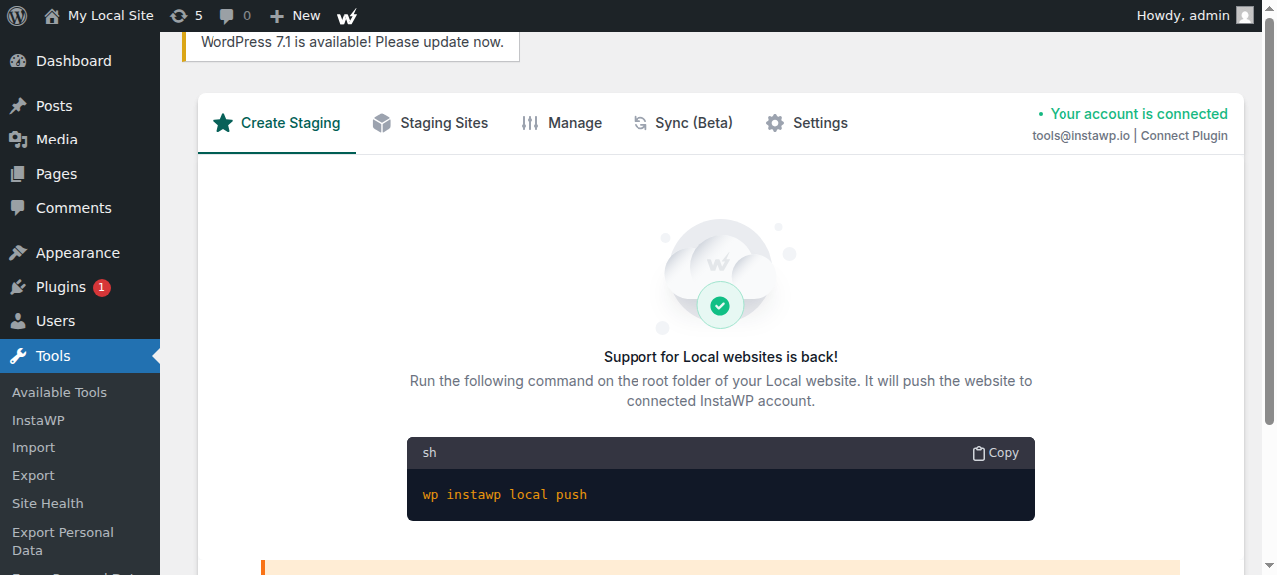Click the Support for Local websites heading
The image size is (1277, 575).
point(720,357)
